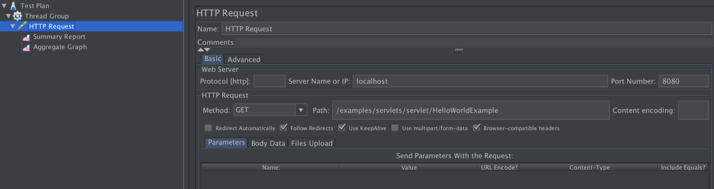Viewport: 714px width, 189px height.
Task: Click the Port Number input field
Action: coord(683,81)
